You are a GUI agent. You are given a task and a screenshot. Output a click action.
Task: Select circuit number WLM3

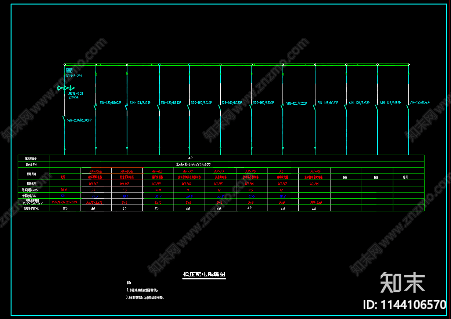(156, 184)
